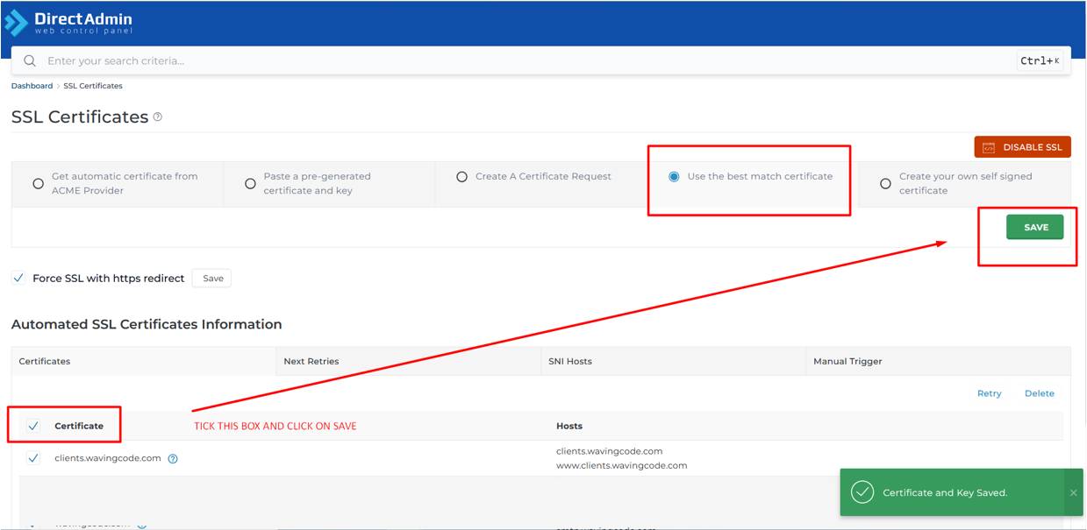Image resolution: width=1087 pixels, height=530 pixels.
Task: Click Save next to Force SSL redirect
Action: point(213,279)
